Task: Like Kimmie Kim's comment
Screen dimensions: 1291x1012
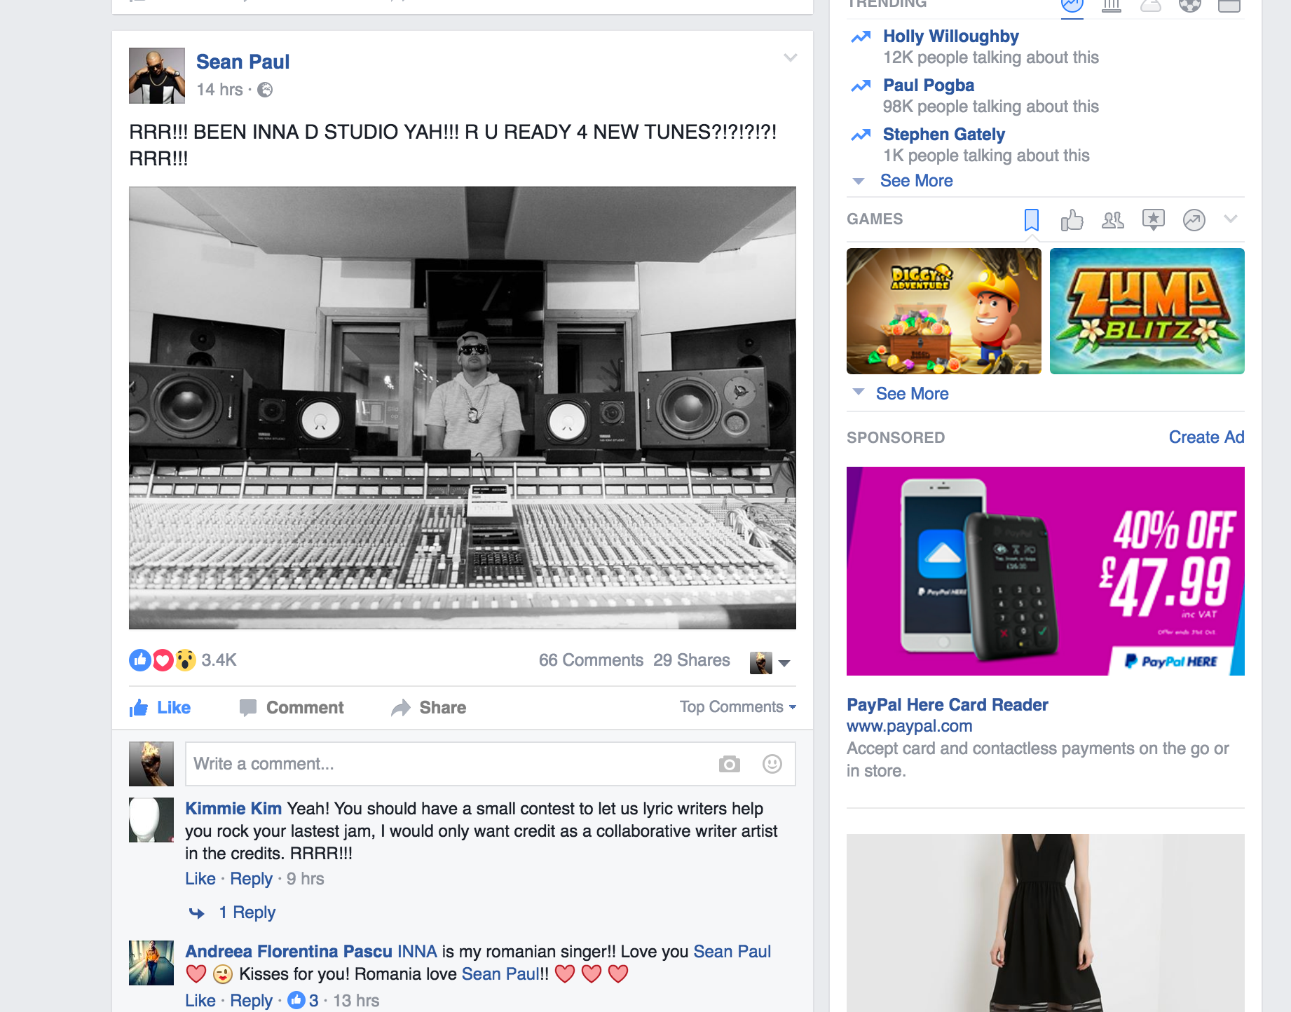Action: (200, 879)
